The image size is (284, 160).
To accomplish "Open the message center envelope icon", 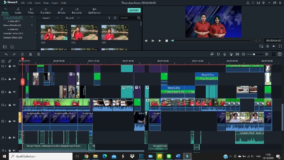I will (258, 3).
